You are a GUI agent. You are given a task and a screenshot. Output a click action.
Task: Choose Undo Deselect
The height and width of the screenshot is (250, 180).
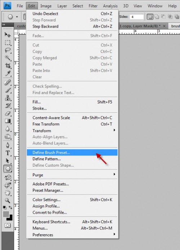pyautogui.click(x=72, y=14)
